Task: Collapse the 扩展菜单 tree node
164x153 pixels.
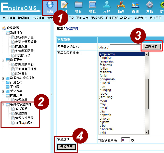Action: click(x=3, y=96)
